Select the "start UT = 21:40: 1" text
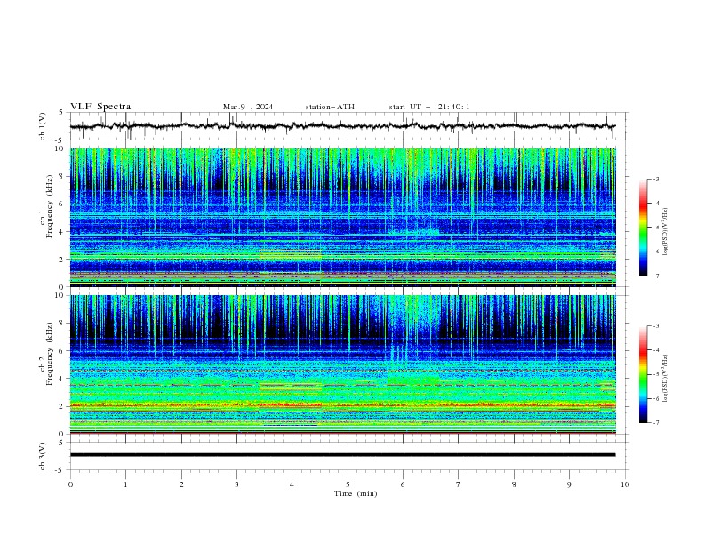Screen dimensions: 704x544 coord(429,107)
